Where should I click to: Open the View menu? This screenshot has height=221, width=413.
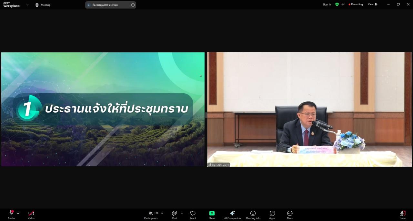[x=372, y=4]
